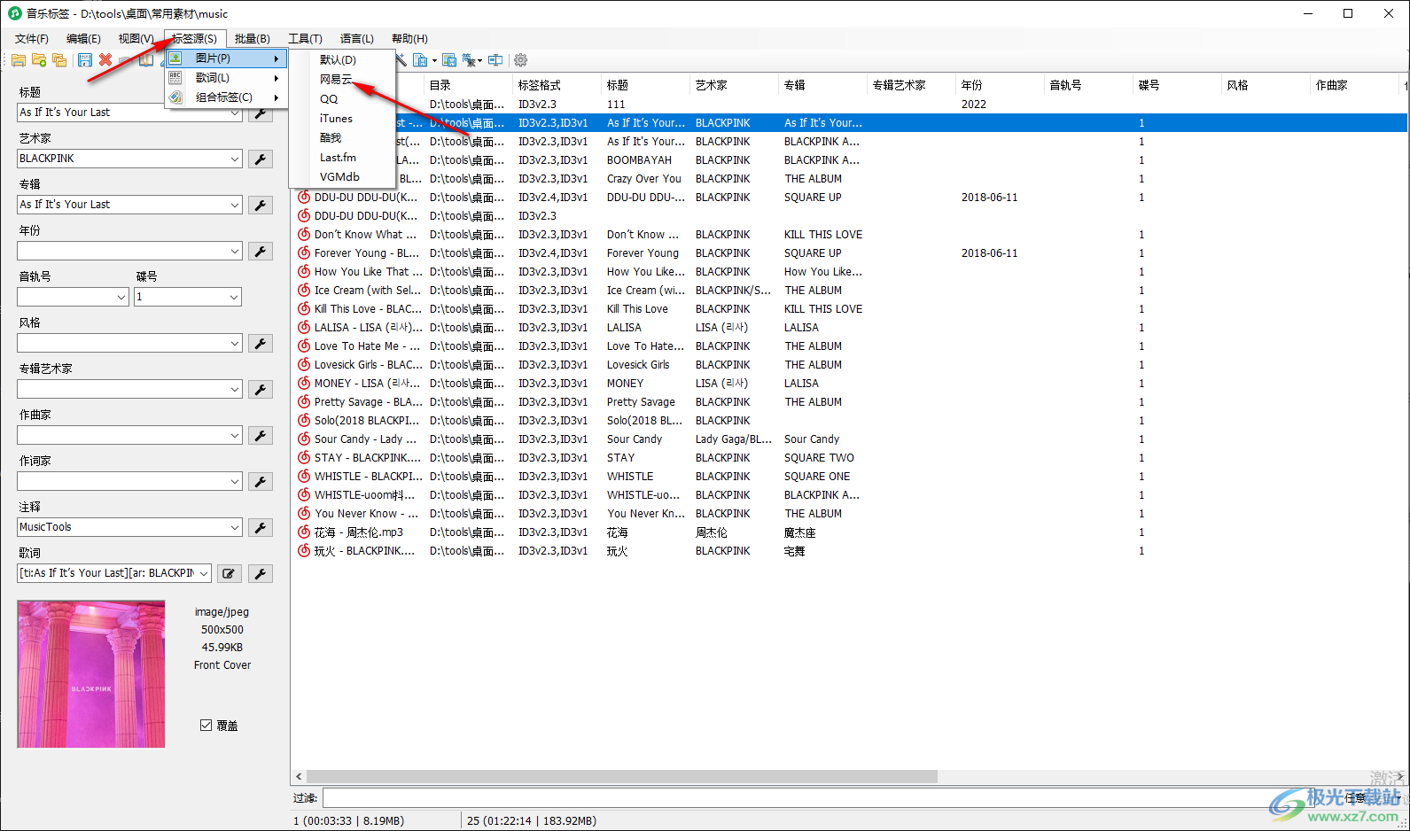Click the red X delete icon
This screenshot has height=831, width=1410.
[x=105, y=60]
